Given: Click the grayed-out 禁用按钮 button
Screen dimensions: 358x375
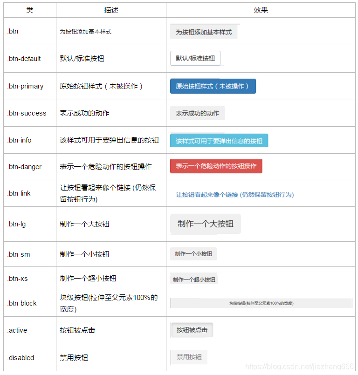Looking at the screenshot, I should click(189, 357).
